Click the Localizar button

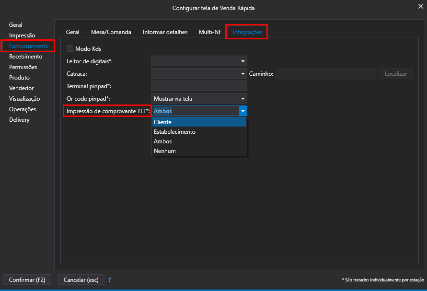[x=395, y=74]
